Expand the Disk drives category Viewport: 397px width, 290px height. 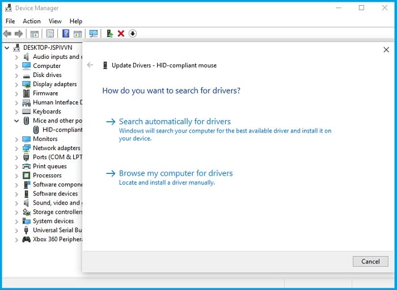(16, 75)
